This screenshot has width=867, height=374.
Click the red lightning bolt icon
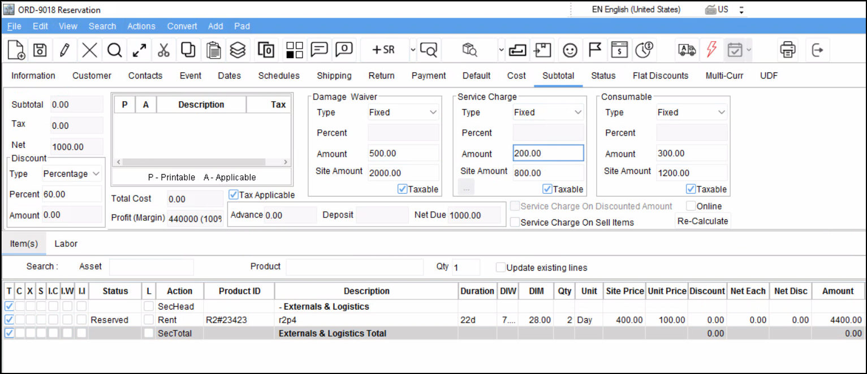[712, 50]
